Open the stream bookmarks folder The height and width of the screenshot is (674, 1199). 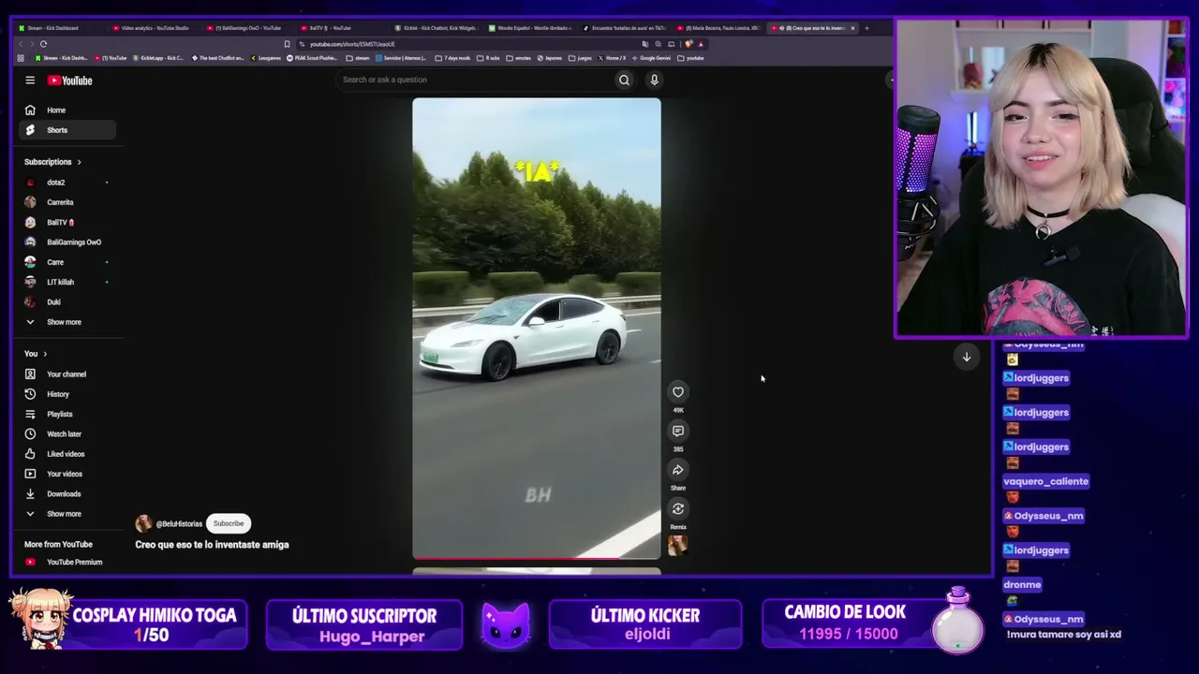point(358,58)
